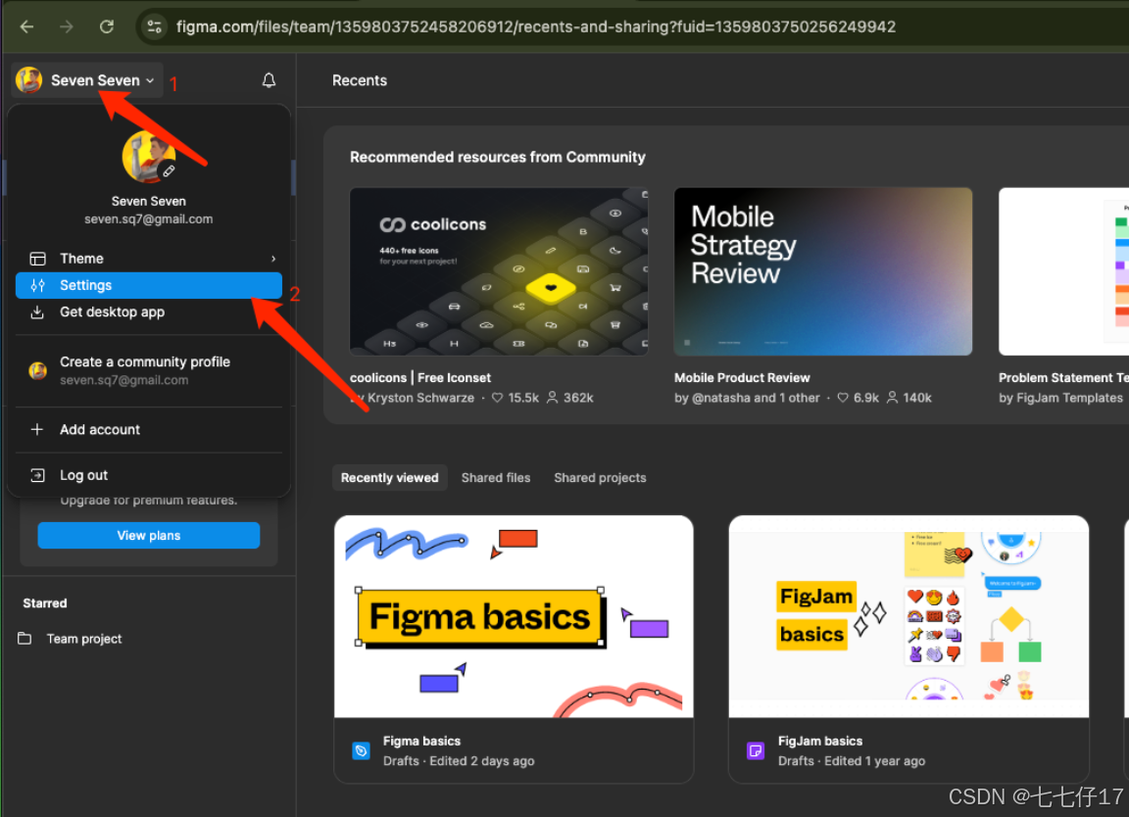Choose Log out
This screenshot has height=817, width=1129.
(x=148, y=475)
